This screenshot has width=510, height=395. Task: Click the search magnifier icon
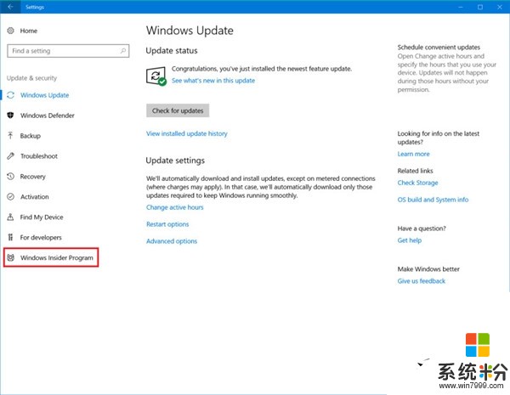click(x=123, y=51)
